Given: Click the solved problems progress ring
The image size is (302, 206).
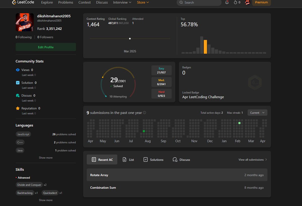Looking at the screenshot, I should click(x=118, y=82).
